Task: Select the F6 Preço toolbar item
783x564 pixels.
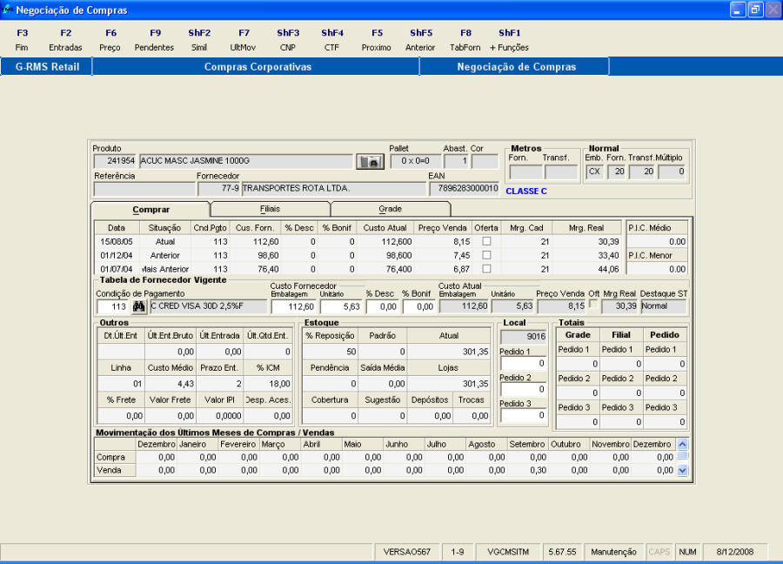Action: point(110,40)
